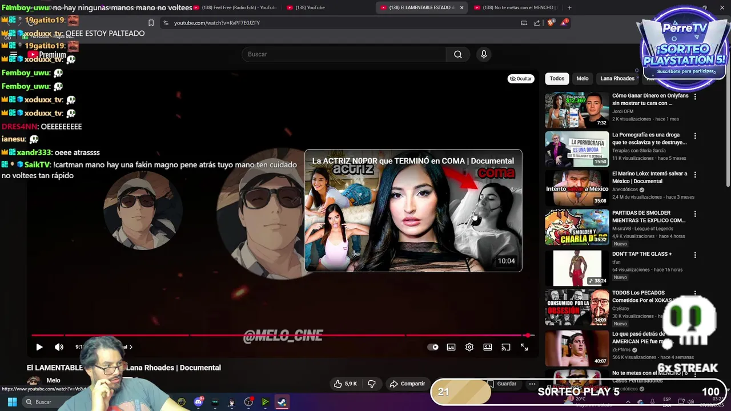Open the 'La Pornografía es una droga' video title

pyautogui.click(x=649, y=139)
